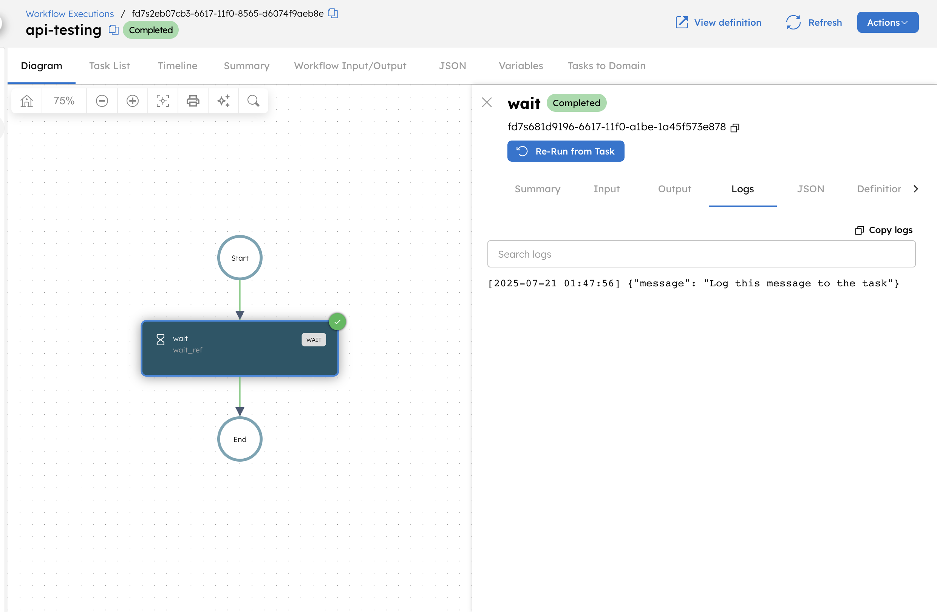The width and height of the screenshot is (937, 612).
Task: Open task Summary tab in side panel
Action: pyautogui.click(x=537, y=189)
